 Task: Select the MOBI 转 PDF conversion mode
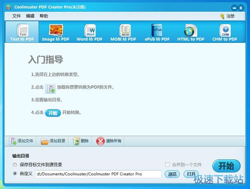pos(123,32)
